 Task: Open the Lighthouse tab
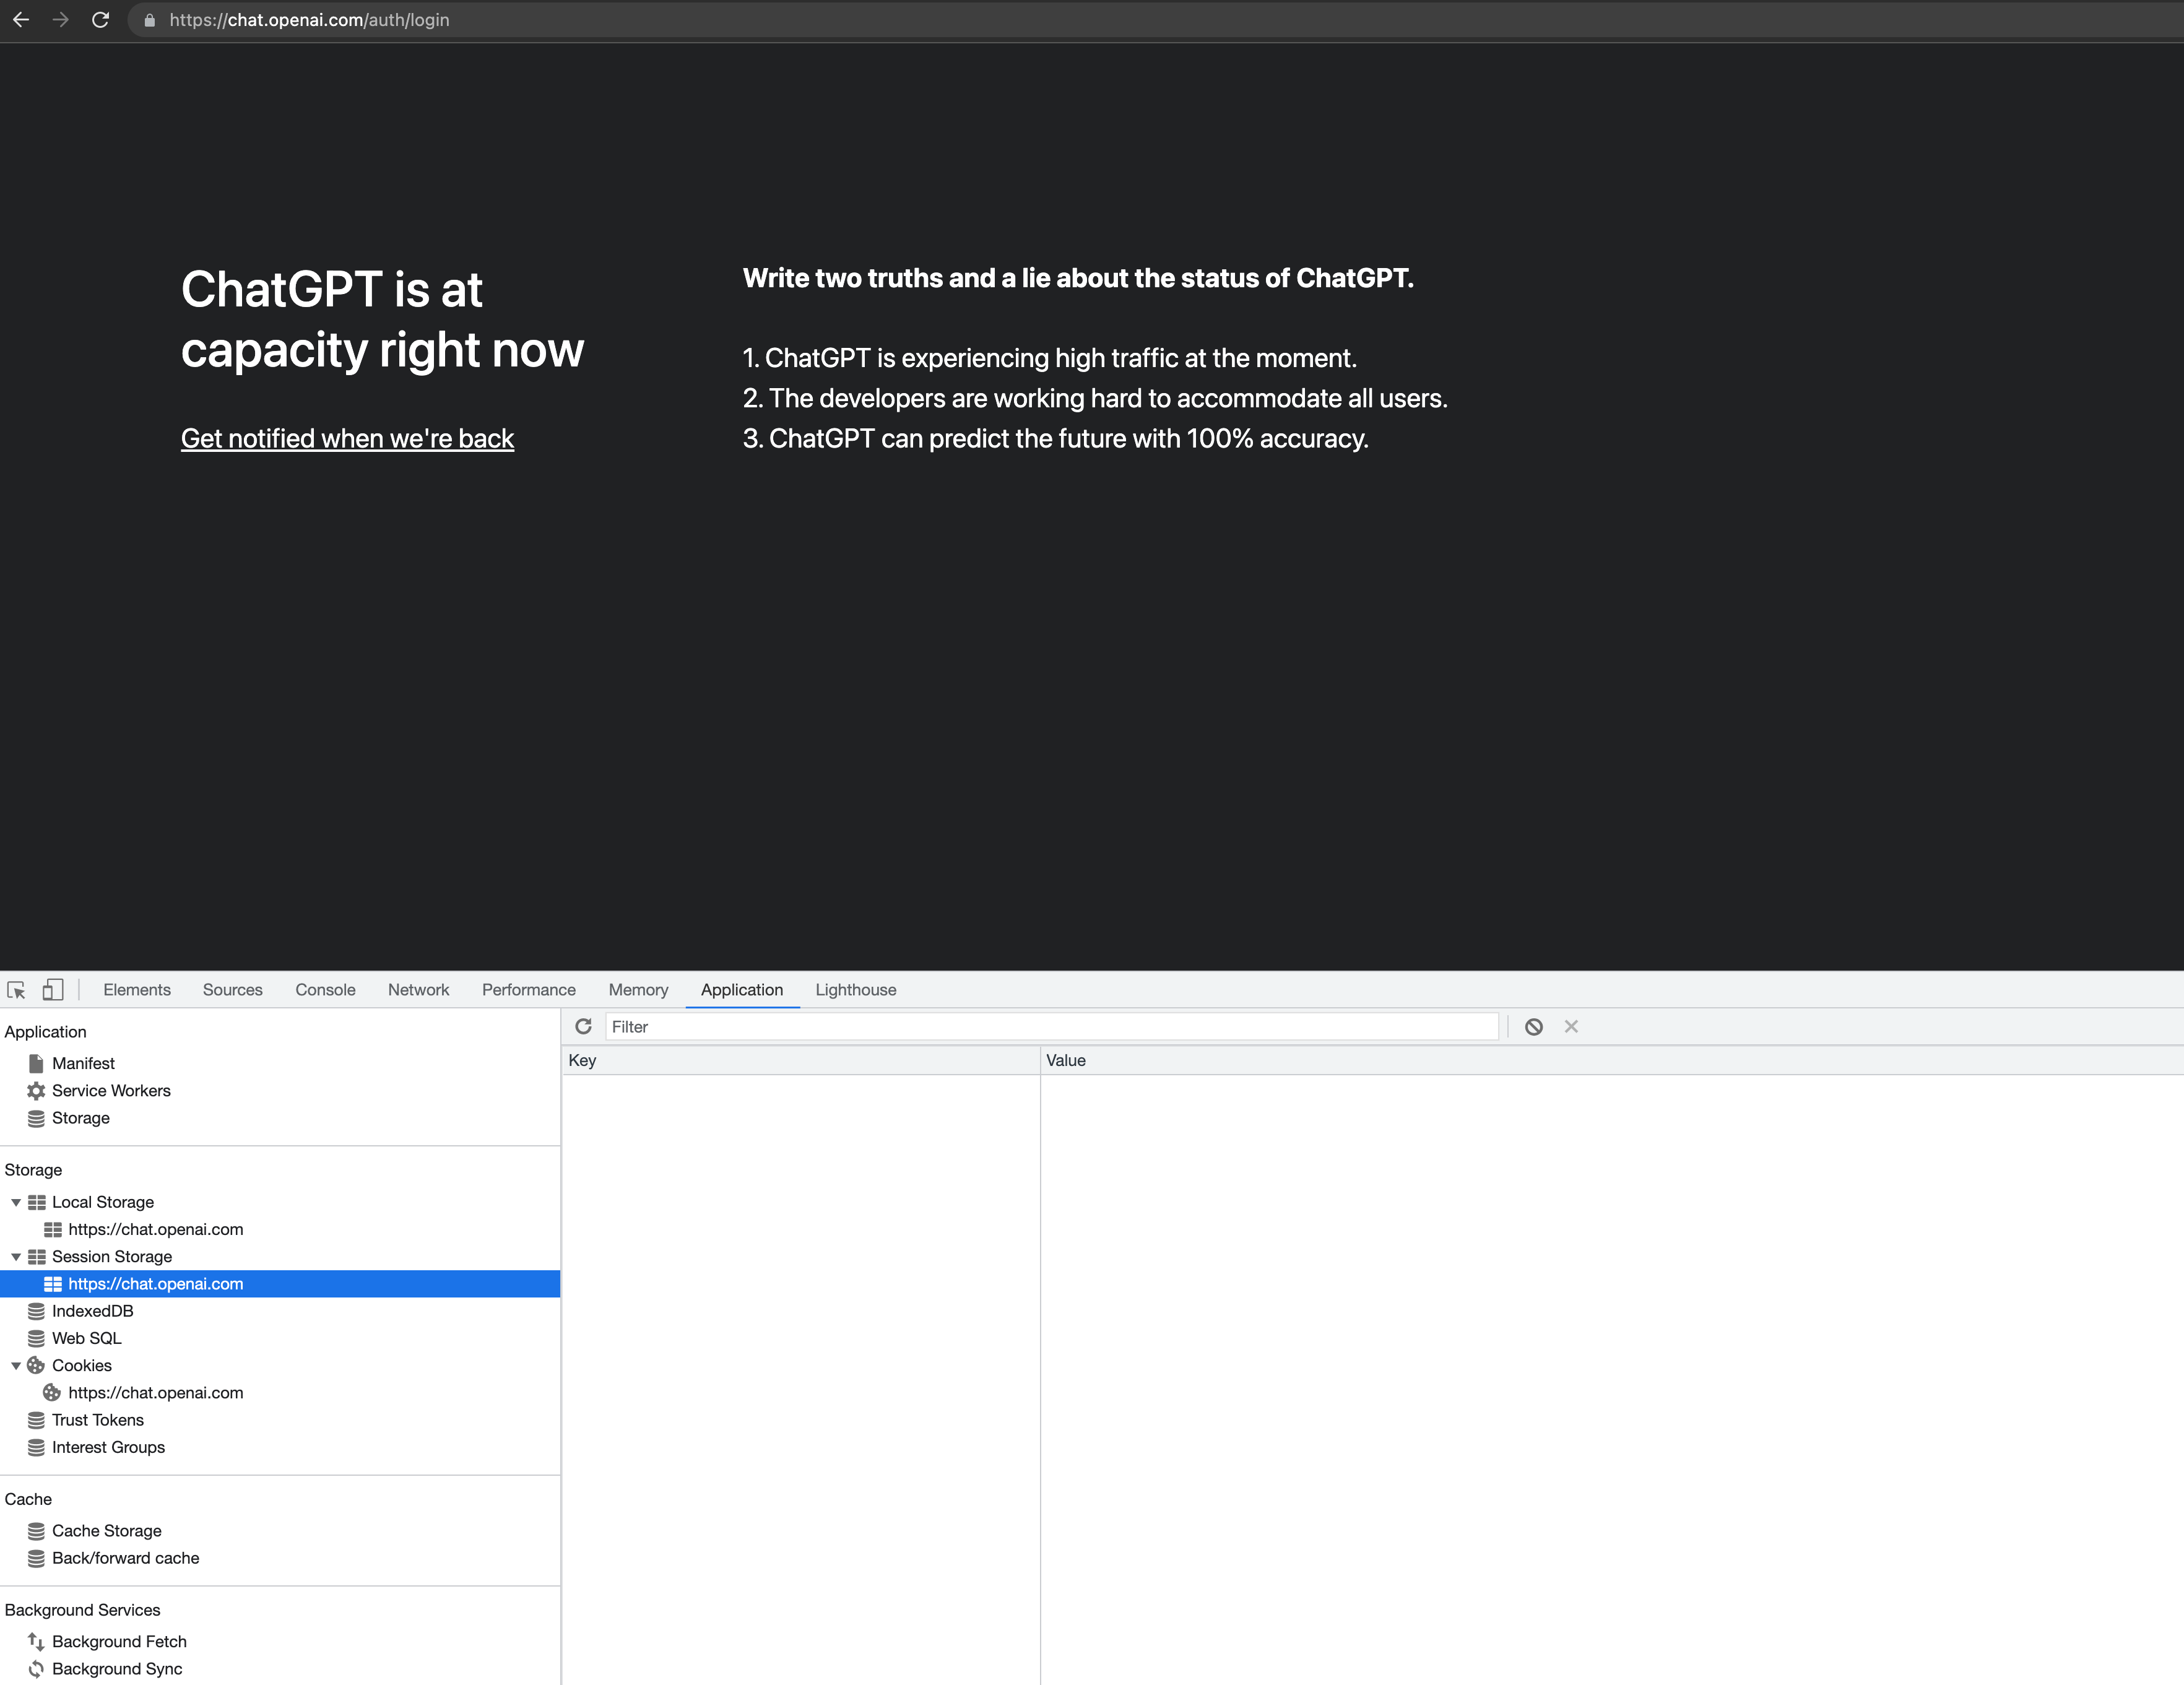click(x=855, y=989)
